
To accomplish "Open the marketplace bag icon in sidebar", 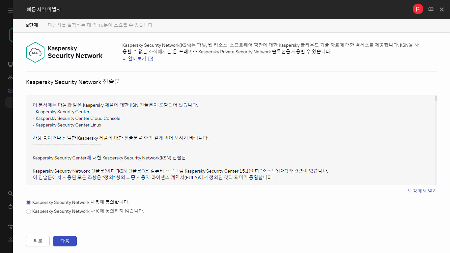I will (x=10, y=207).
